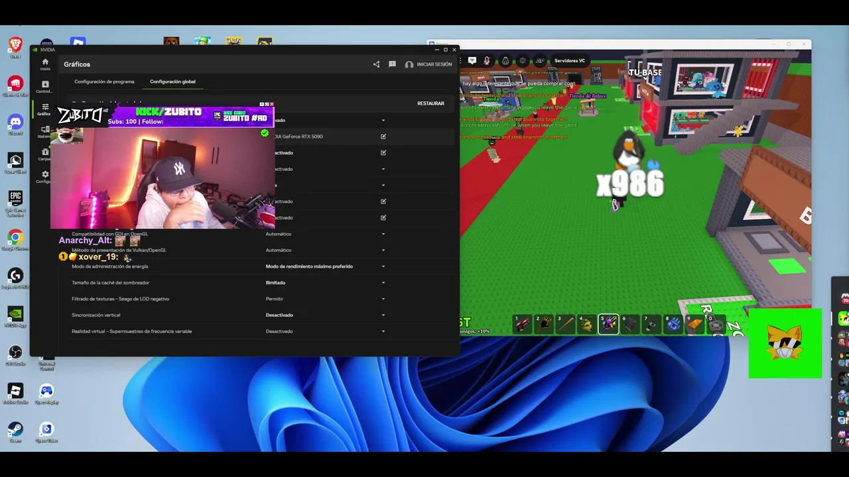Open OBS Studio desktop shortcut

(x=15, y=354)
